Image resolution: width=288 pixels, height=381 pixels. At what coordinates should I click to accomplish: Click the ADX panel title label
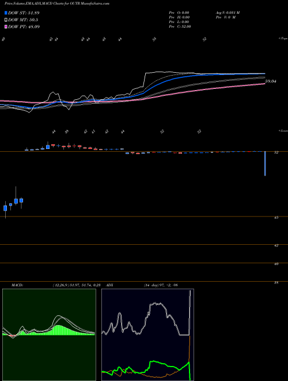point(109,285)
